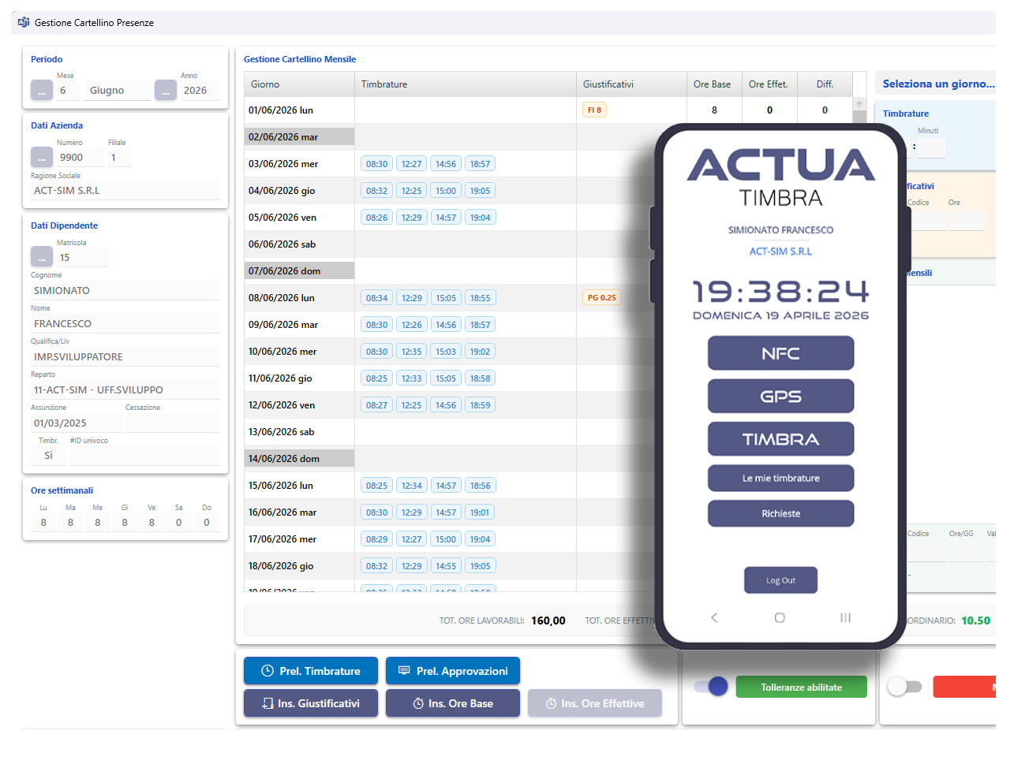The image size is (1010, 764).
Task: Click the Qualifica/Liv IMP.SVILUPPATORE field
Action: [125, 356]
